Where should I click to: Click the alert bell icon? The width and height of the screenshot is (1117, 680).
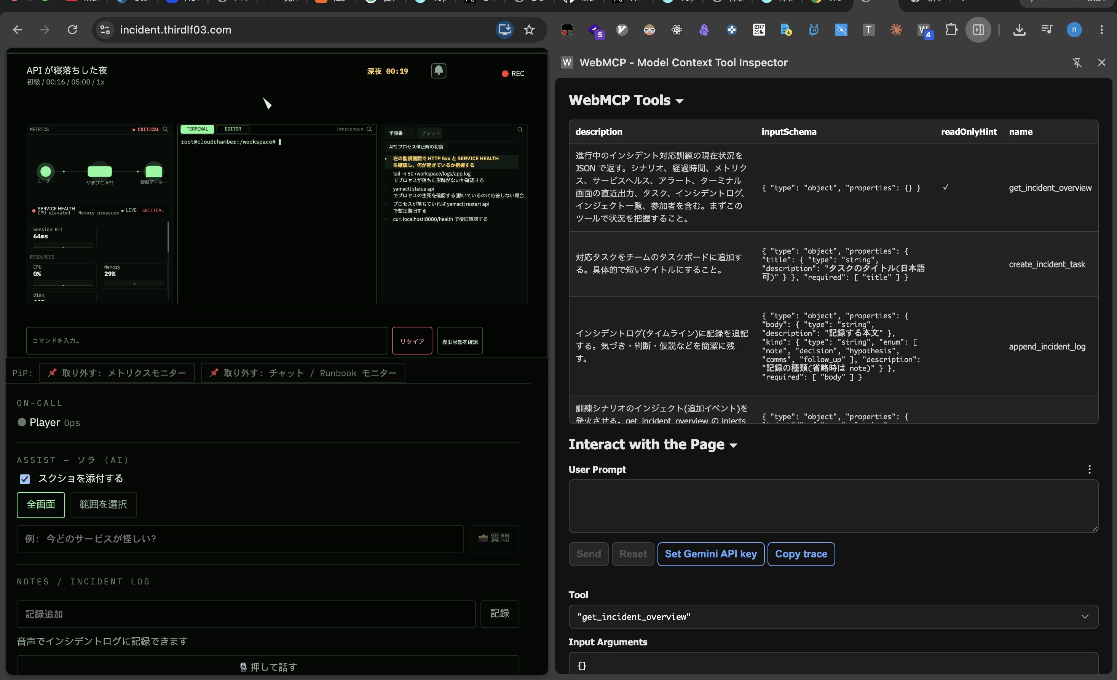point(438,71)
